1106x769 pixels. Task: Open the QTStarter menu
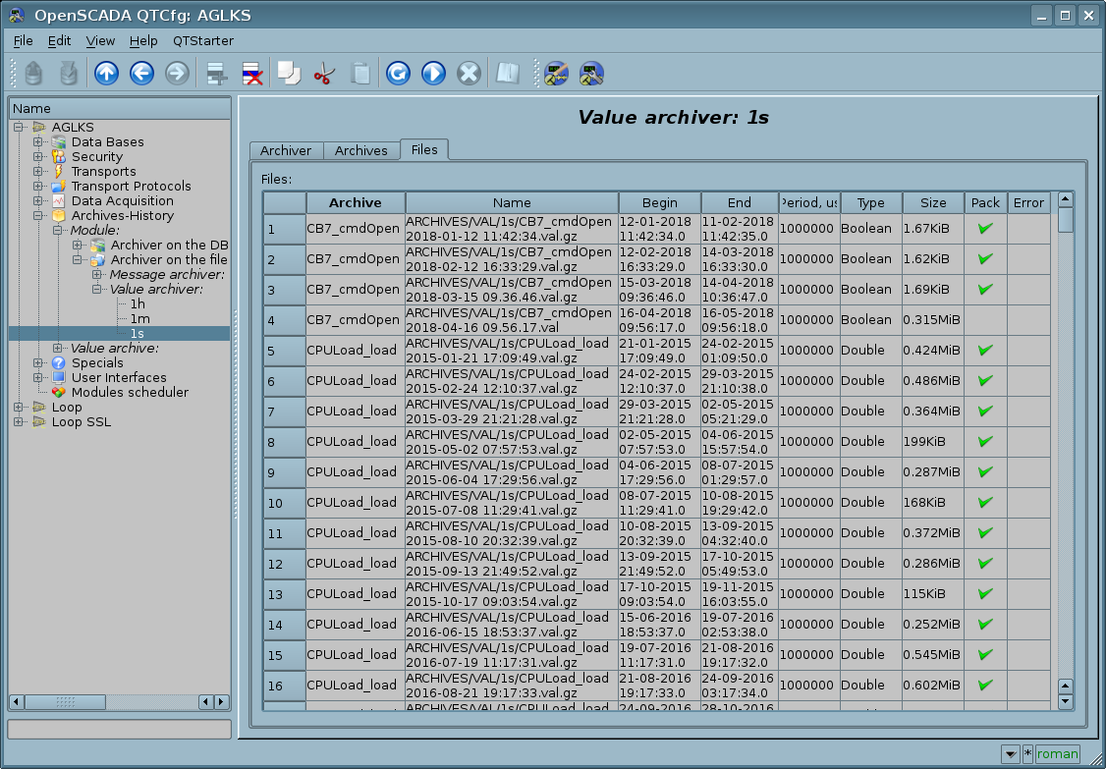pyautogui.click(x=202, y=41)
